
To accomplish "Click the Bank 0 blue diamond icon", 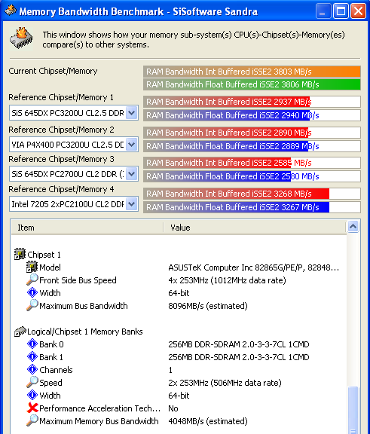I will (x=32, y=344).
